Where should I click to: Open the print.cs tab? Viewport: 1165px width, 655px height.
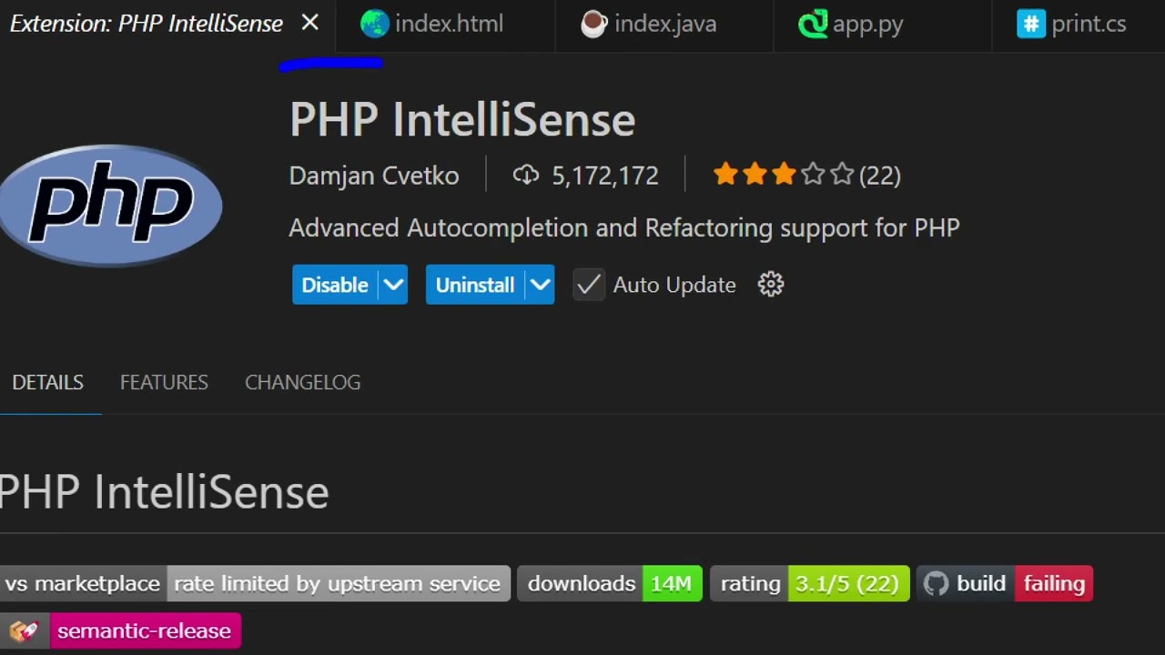pyautogui.click(x=1079, y=24)
